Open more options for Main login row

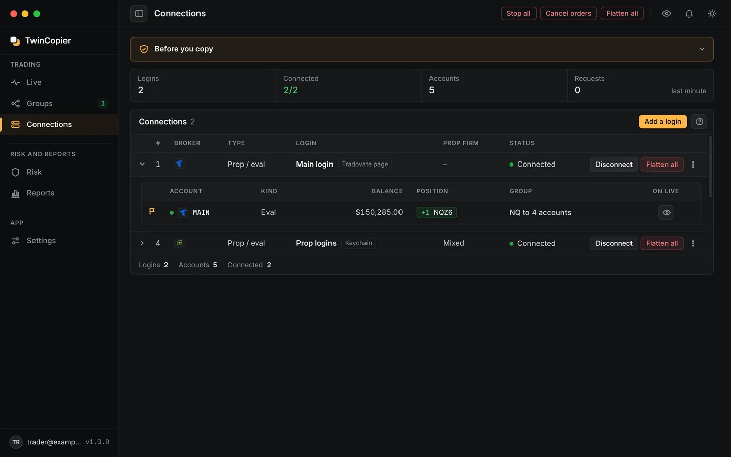click(x=693, y=165)
